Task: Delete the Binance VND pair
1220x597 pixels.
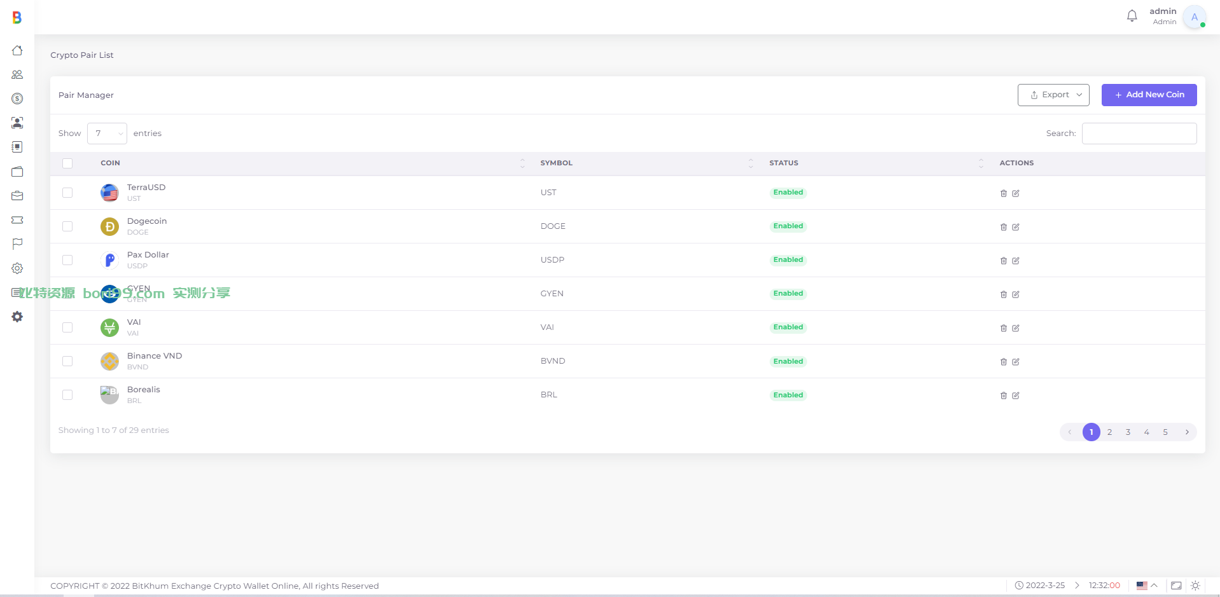Action: [x=1004, y=362]
